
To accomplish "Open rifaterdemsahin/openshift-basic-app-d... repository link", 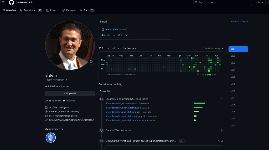I will coord(126,116).
